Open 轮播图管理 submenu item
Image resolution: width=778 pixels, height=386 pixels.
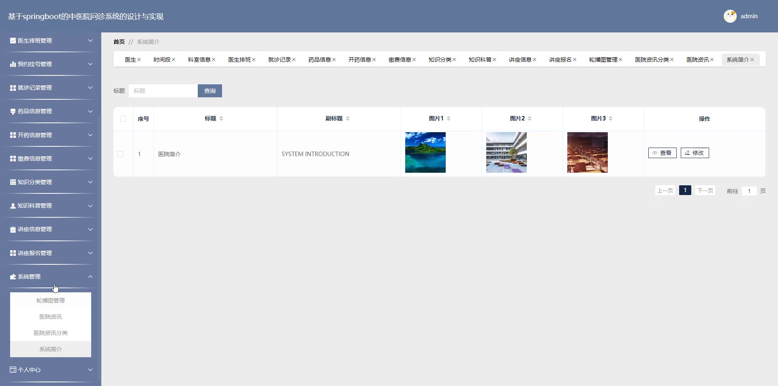[x=51, y=300]
